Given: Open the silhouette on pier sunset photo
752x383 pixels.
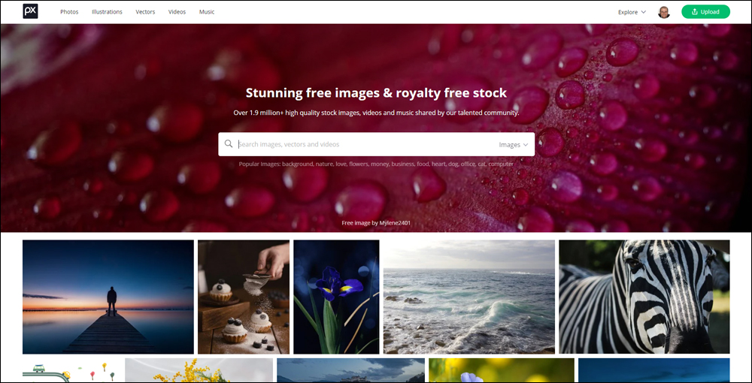Looking at the screenshot, I should [108, 297].
